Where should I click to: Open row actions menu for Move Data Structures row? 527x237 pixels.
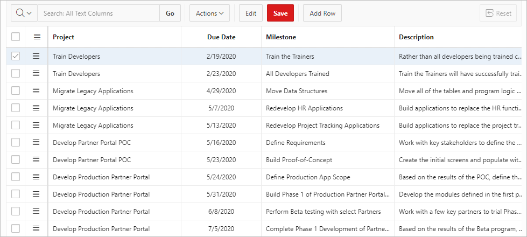tap(36, 91)
